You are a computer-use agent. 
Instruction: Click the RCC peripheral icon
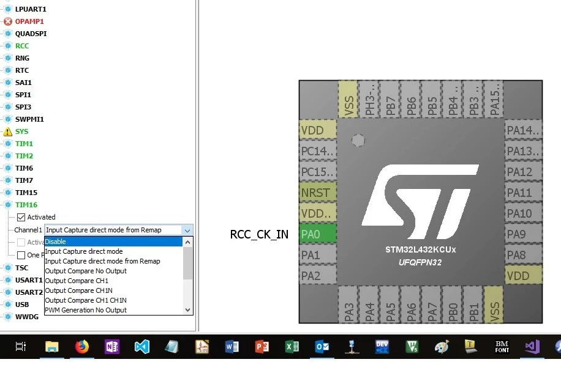pos(8,46)
